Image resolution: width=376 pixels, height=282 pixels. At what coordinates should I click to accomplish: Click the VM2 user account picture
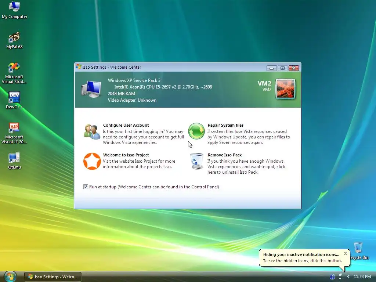[x=285, y=89]
